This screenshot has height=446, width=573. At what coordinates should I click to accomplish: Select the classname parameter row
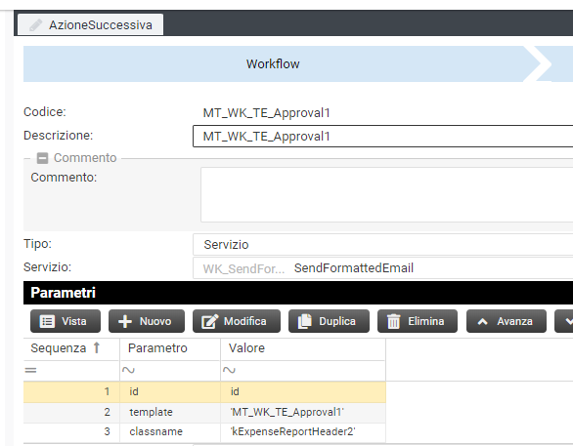(x=204, y=432)
